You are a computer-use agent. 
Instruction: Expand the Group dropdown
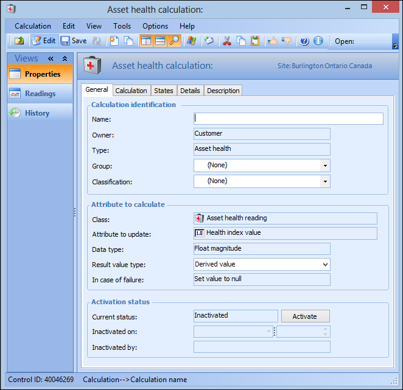325,165
